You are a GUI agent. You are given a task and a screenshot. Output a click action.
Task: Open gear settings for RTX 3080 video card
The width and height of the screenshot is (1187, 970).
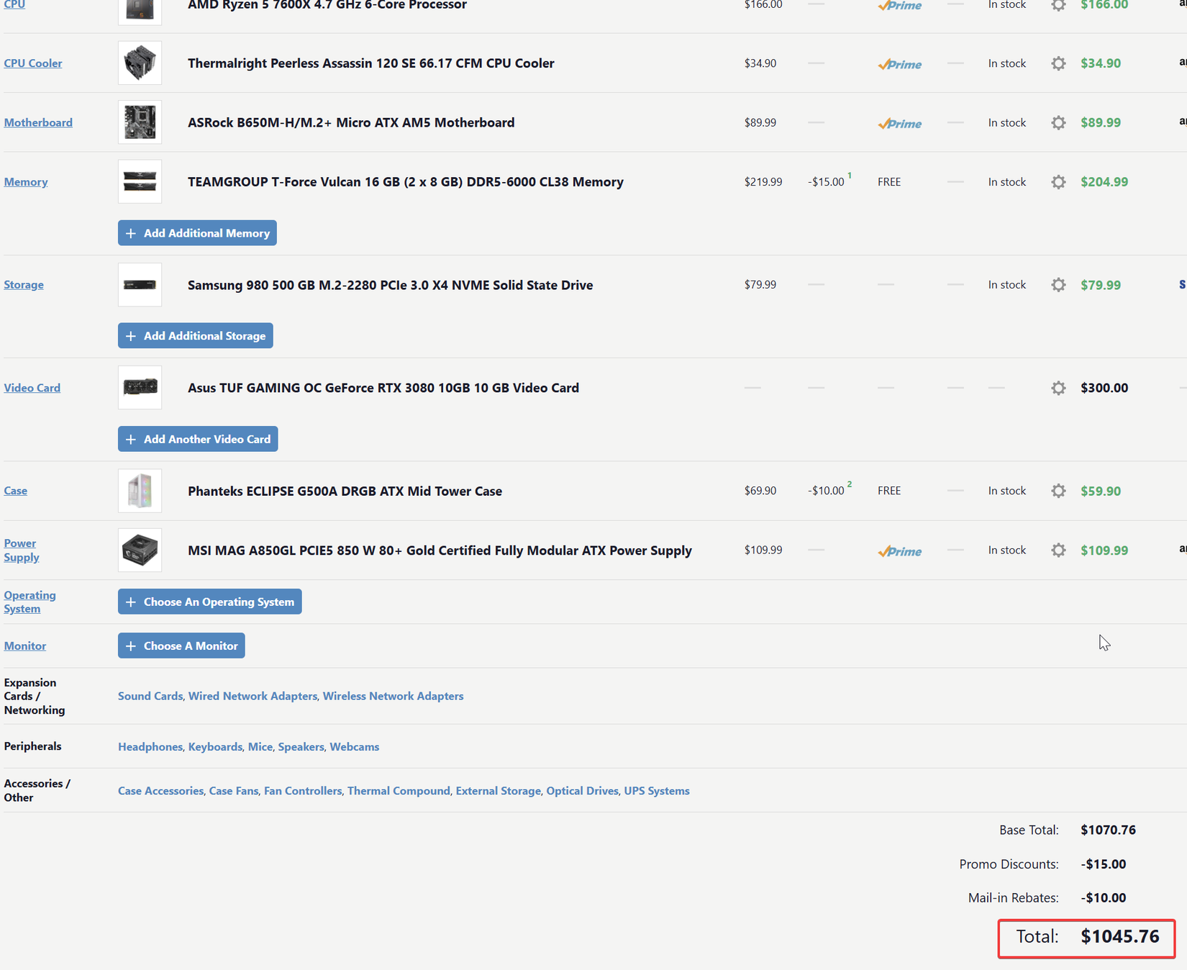tap(1058, 388)
